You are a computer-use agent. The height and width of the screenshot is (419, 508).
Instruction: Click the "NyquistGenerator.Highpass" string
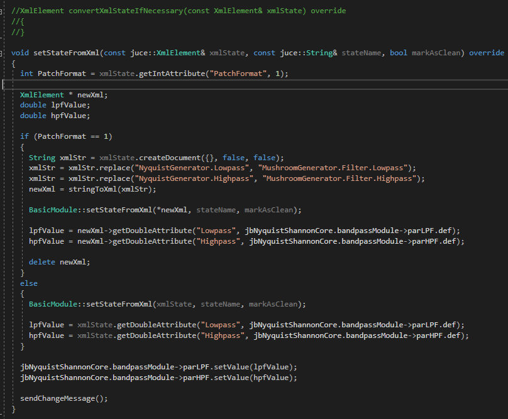click(x=194, y=178)
